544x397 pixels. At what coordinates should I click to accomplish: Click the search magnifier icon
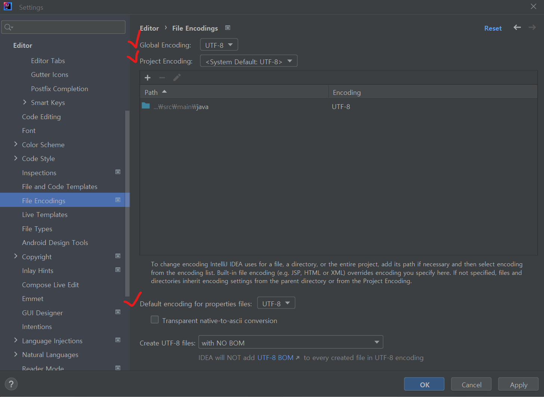click(9, 27)
